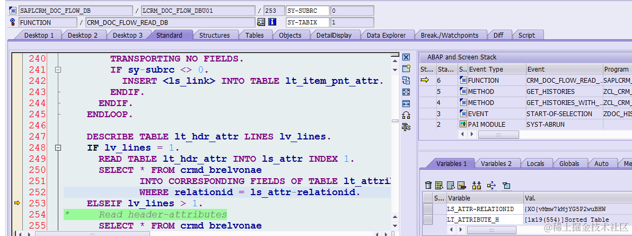Delete variables with the trash can icon
Screen dimensions: 632x236
428,185
